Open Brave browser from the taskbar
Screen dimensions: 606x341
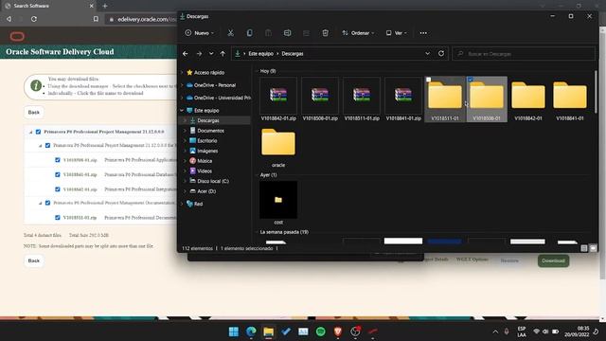pyautogui.click(x=338, y=332)
